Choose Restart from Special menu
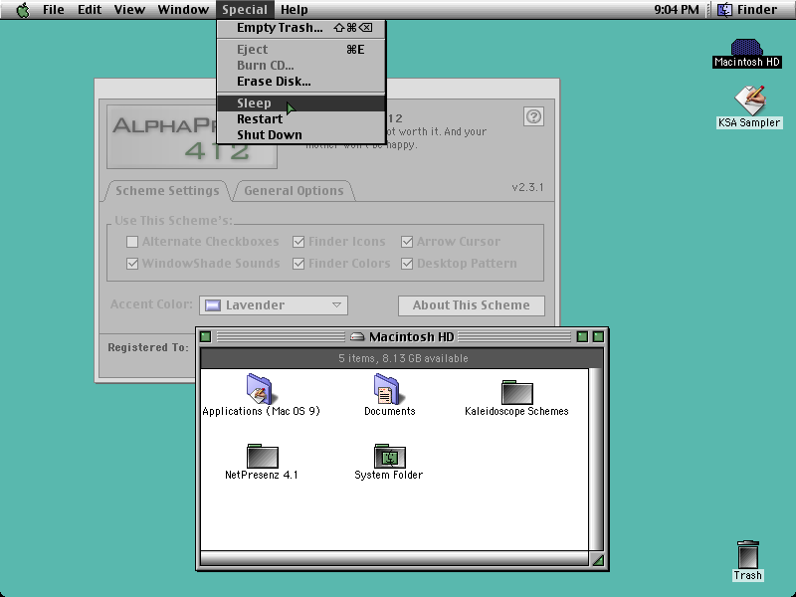The image size is (796, 597). [x=301, y=118]
